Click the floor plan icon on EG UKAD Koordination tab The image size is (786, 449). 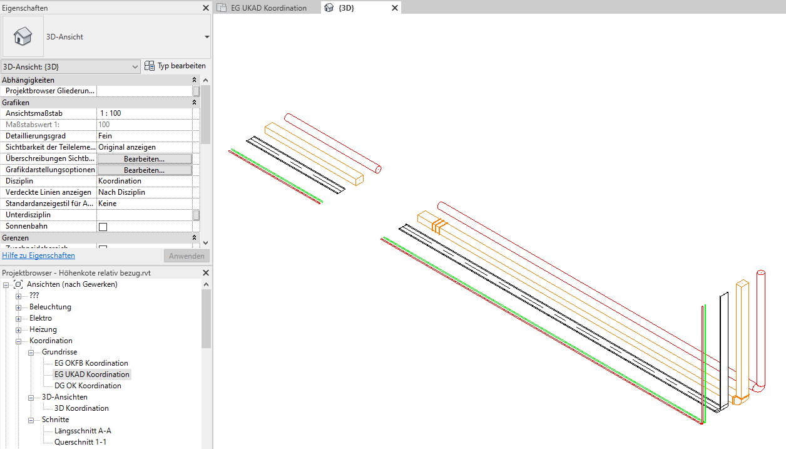click(220, 8)
